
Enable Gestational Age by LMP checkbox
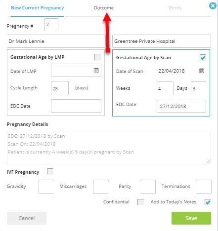98,57
